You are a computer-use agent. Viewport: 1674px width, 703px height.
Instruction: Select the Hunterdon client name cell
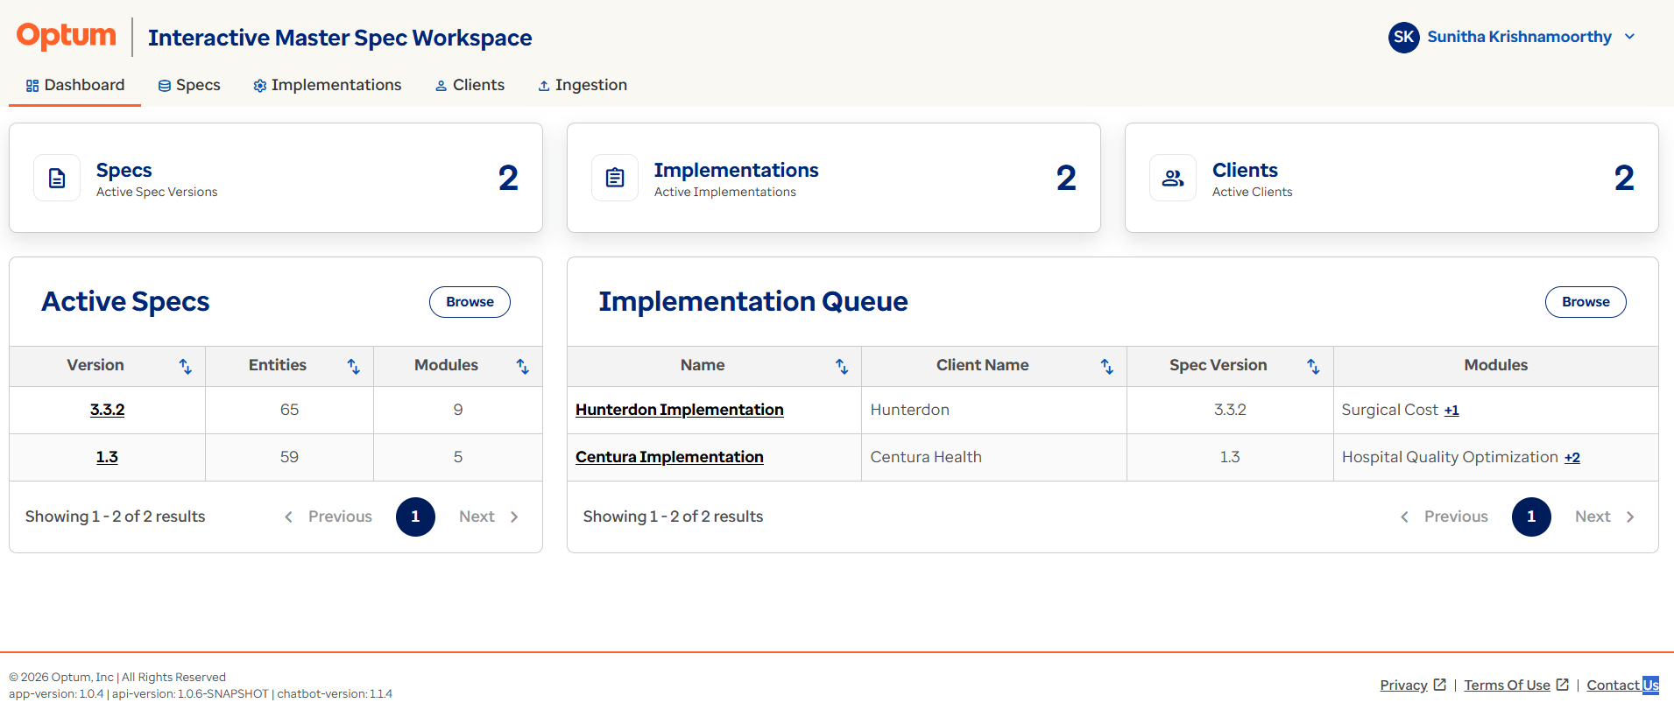click(993, 410)
